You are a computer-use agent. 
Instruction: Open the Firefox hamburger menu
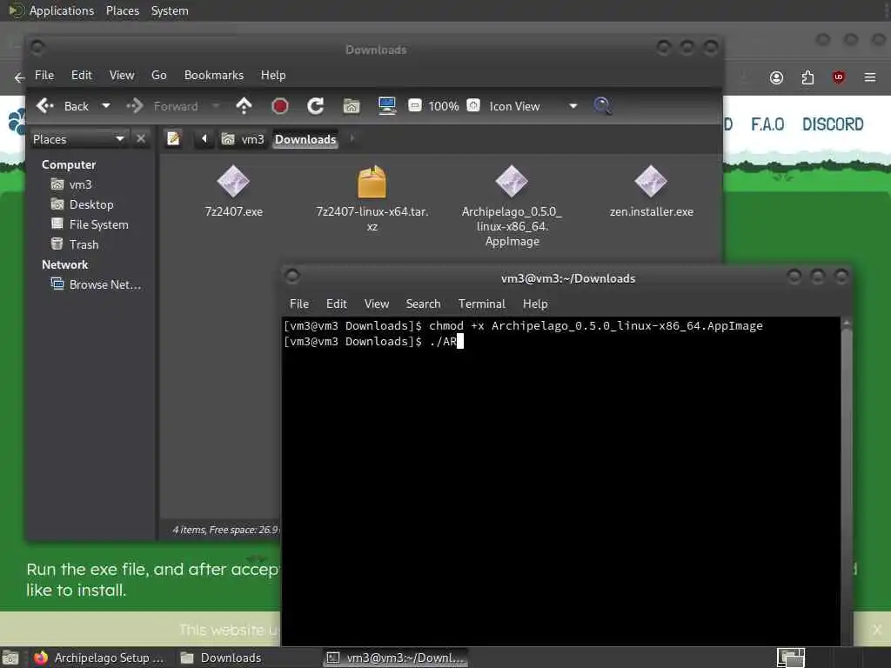point(869,77)
